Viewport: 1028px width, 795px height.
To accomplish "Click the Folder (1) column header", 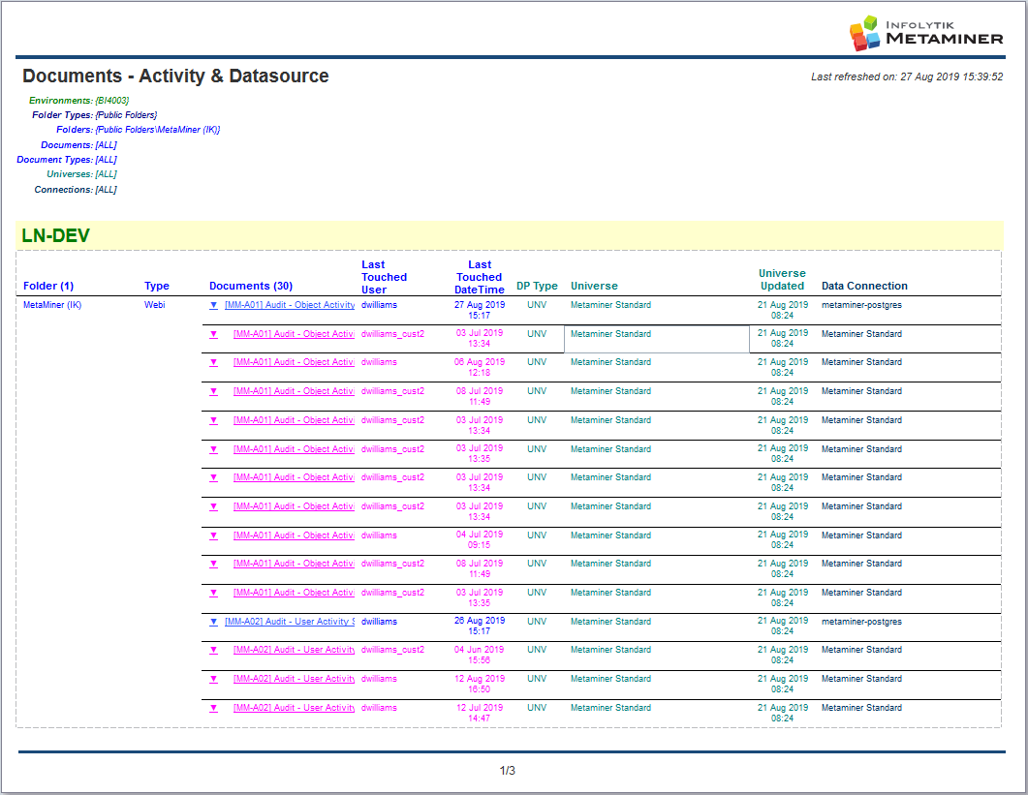I will tap(48, 286).
